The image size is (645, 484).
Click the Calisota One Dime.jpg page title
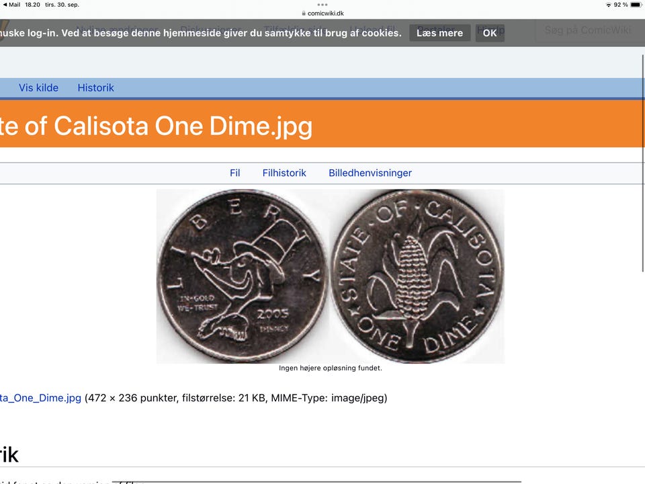coord(156,126)
